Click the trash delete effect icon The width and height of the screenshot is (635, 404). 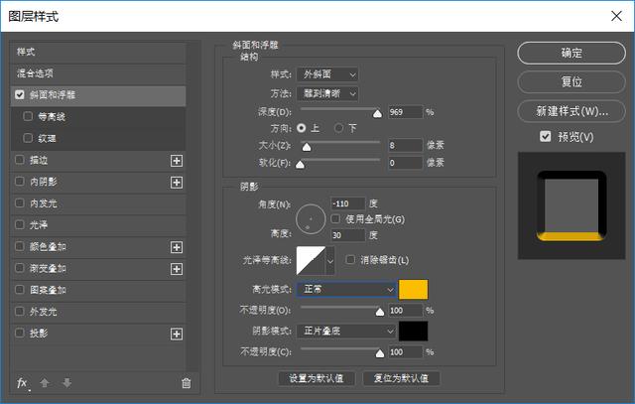(186, 383)
